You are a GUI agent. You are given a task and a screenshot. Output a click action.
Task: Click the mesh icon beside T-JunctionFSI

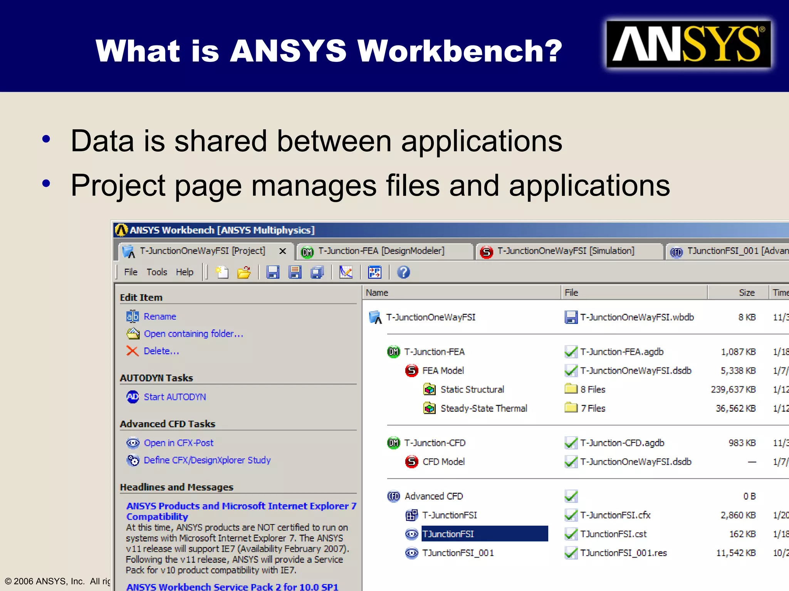click(411, 515)
